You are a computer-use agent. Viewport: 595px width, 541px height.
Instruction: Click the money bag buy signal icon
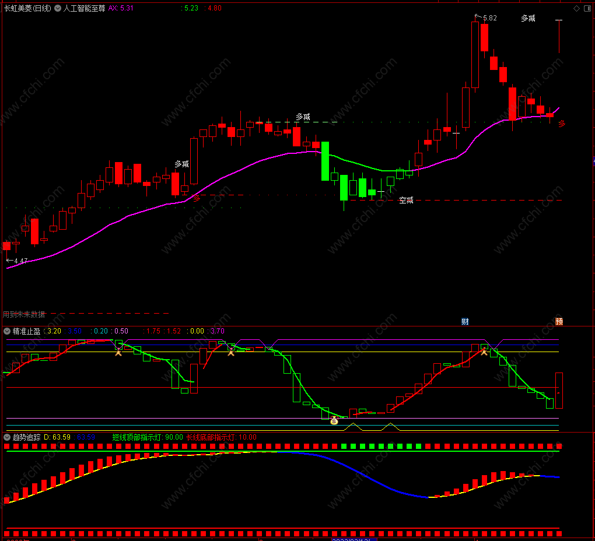pyautogui.click(x=334, y=420)
